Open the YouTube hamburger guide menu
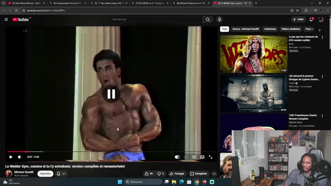331x186 pixels. pyautogui.click(x=6, y=19)
